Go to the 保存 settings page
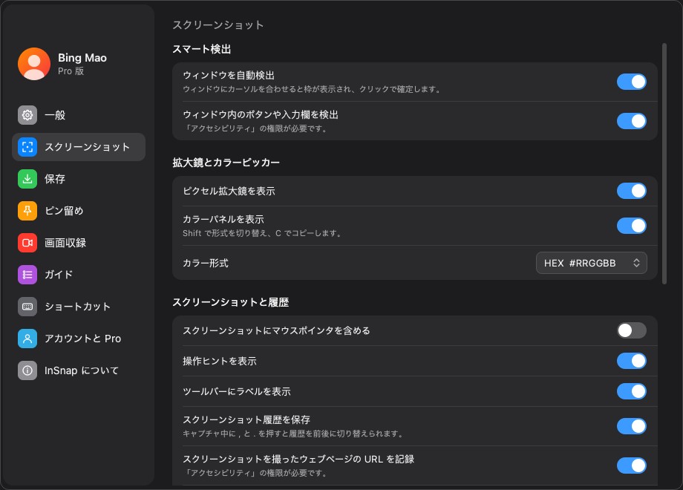This screenshot has width=683, height=490. coord(79,179)
